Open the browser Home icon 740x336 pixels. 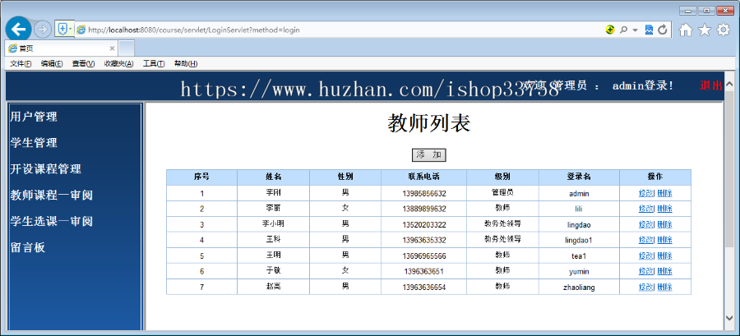[x=686, y=30]
